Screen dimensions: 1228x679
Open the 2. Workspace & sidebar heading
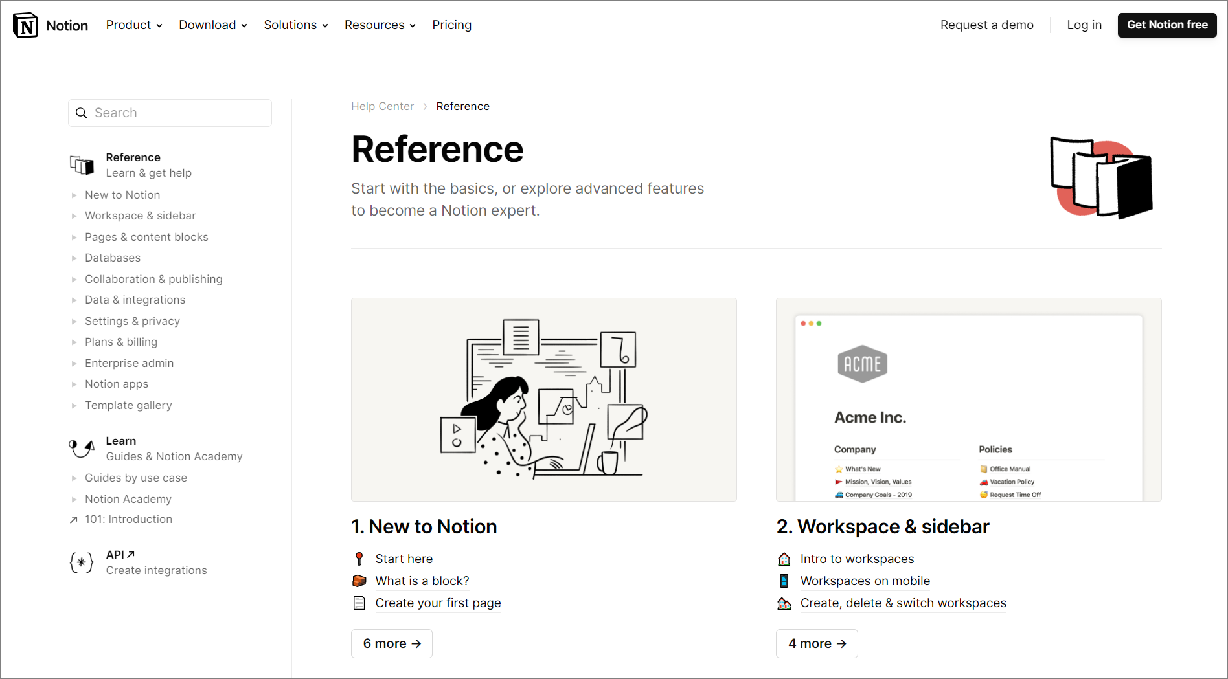pos(883,526)
